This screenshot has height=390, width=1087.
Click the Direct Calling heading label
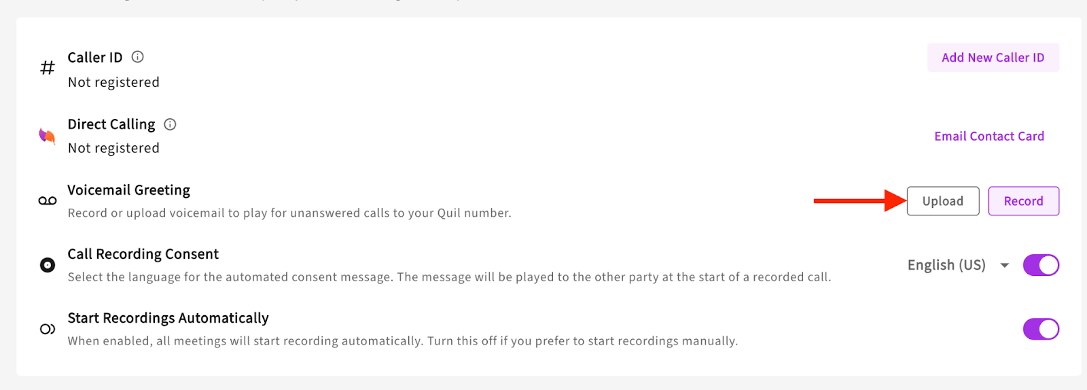111,124
